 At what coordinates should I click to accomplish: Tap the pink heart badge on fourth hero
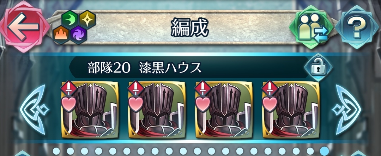[x=270, y=104]
